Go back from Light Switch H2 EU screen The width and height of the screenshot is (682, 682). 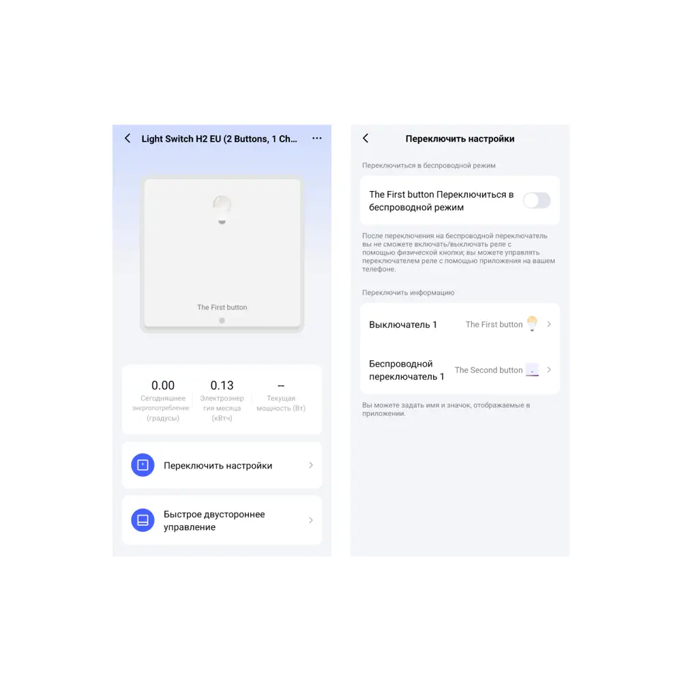tap(128, 138)
